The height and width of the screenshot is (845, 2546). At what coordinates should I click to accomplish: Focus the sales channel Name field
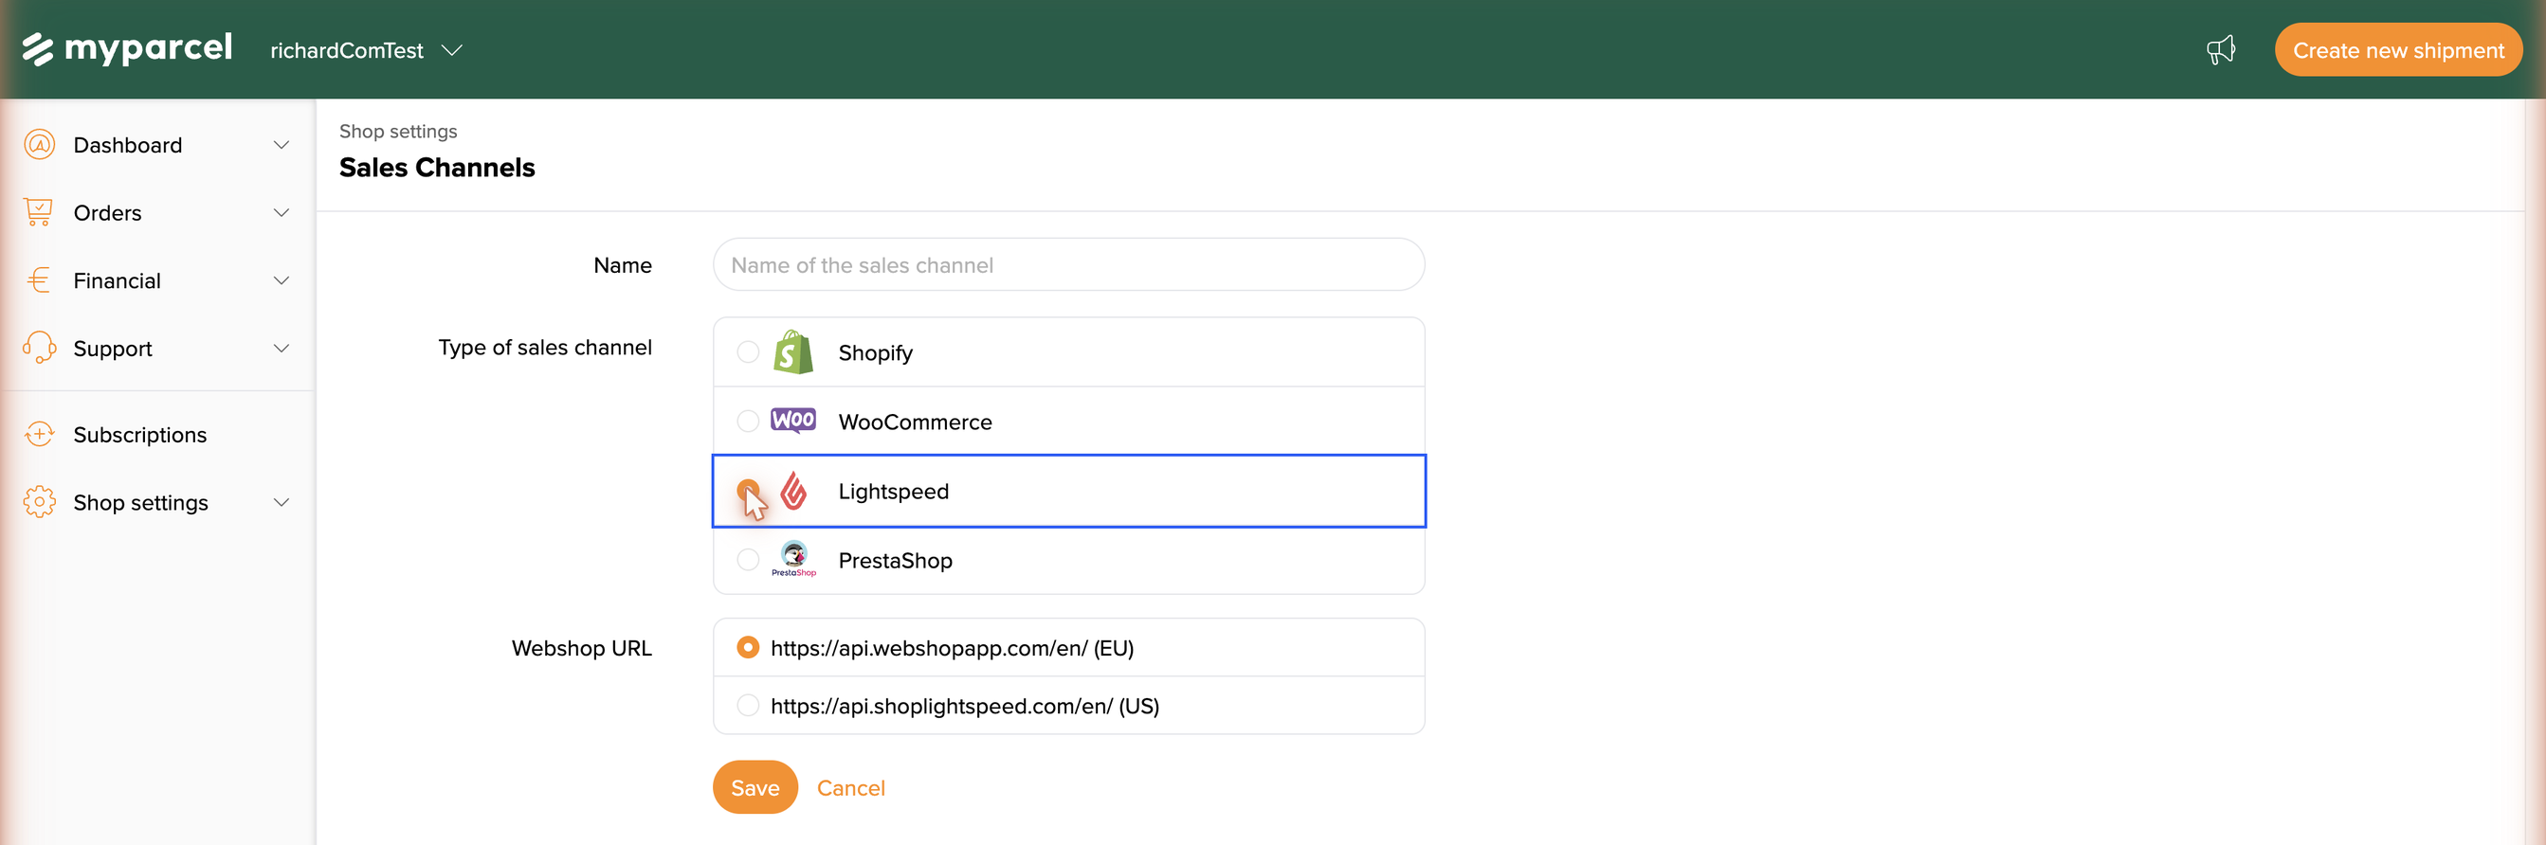click(x=1068, y=265)
